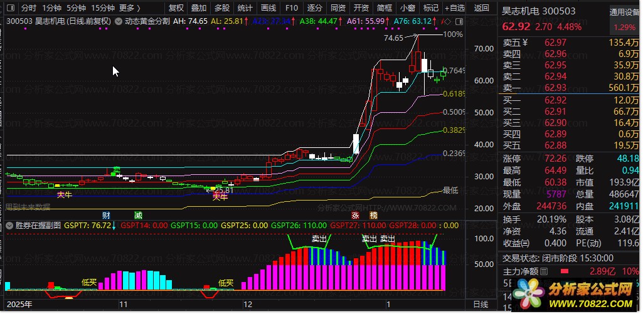Click the 100% golden ratio label
The width and height of the screenshot is (643, 314).
(x=453, y=34)
